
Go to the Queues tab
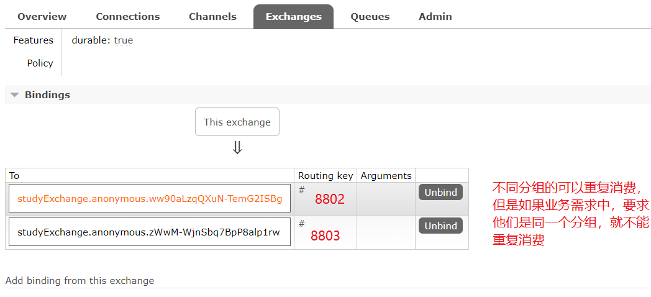click(x=370, y=17)
